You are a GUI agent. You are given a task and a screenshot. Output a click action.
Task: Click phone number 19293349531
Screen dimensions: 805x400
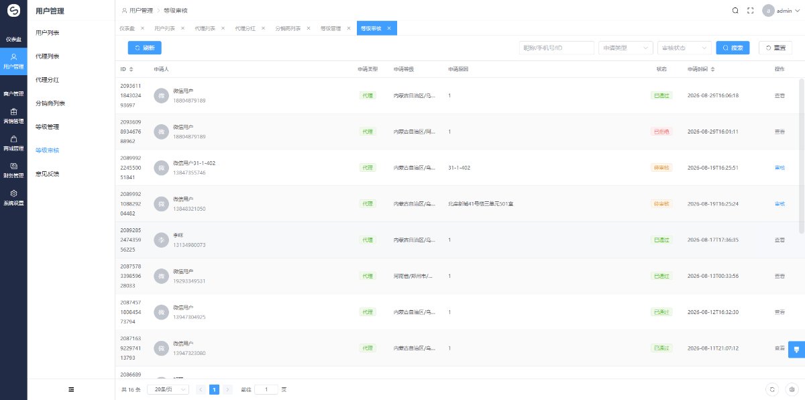pos(189,281)
